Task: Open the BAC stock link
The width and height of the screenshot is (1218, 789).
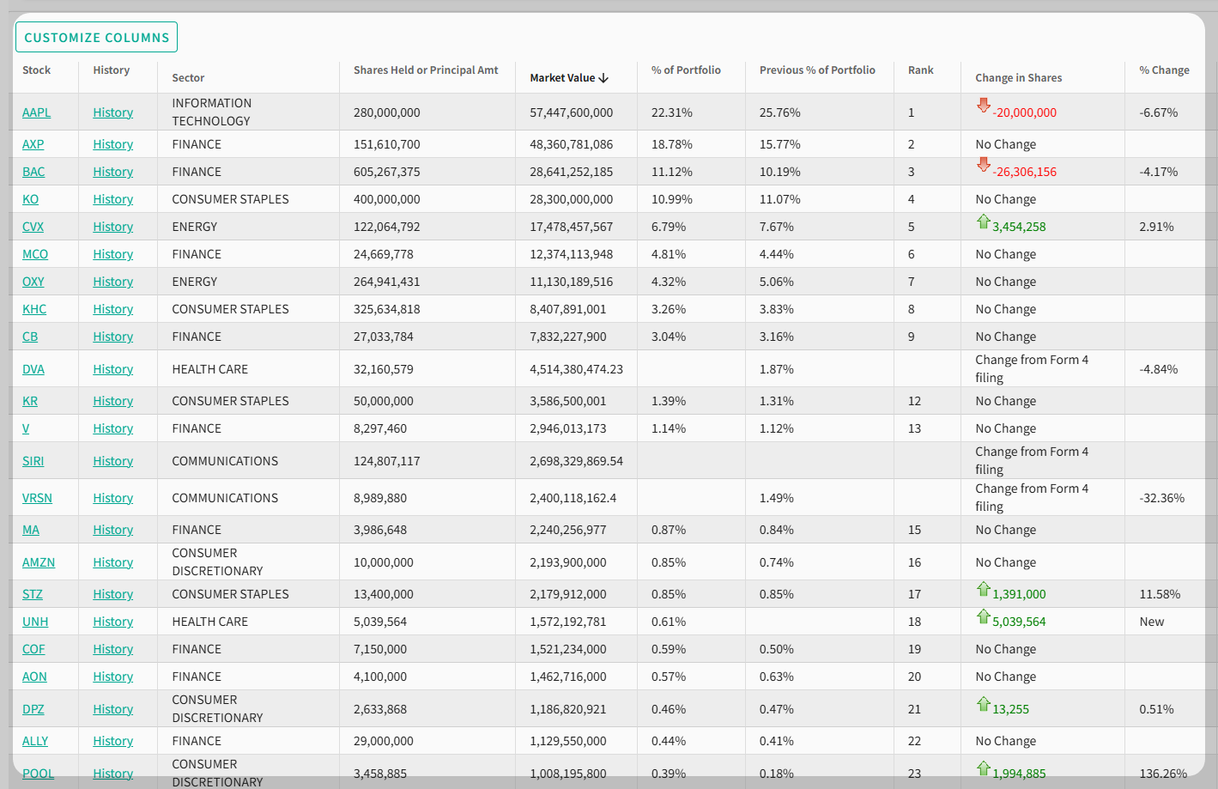Action: point(33,172)
